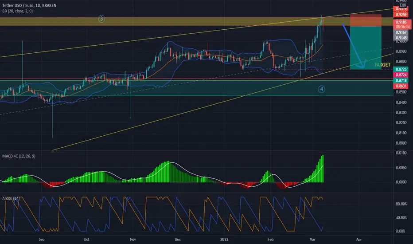Click the 0.8200 price axis value
Screen dimensions: 413x244
click(401, 123)
